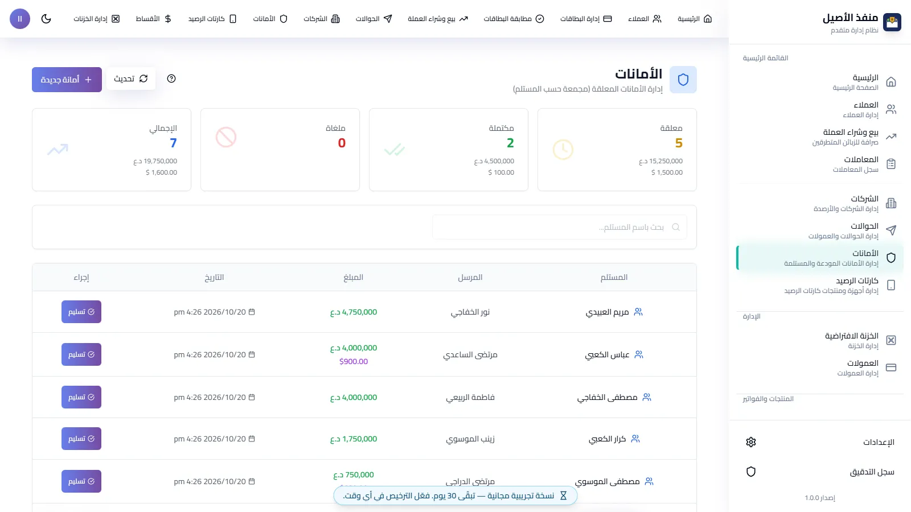Open مطابقة البطاقات in top navigation
This screenshot has width=911, height=512.
pos(514,19)
